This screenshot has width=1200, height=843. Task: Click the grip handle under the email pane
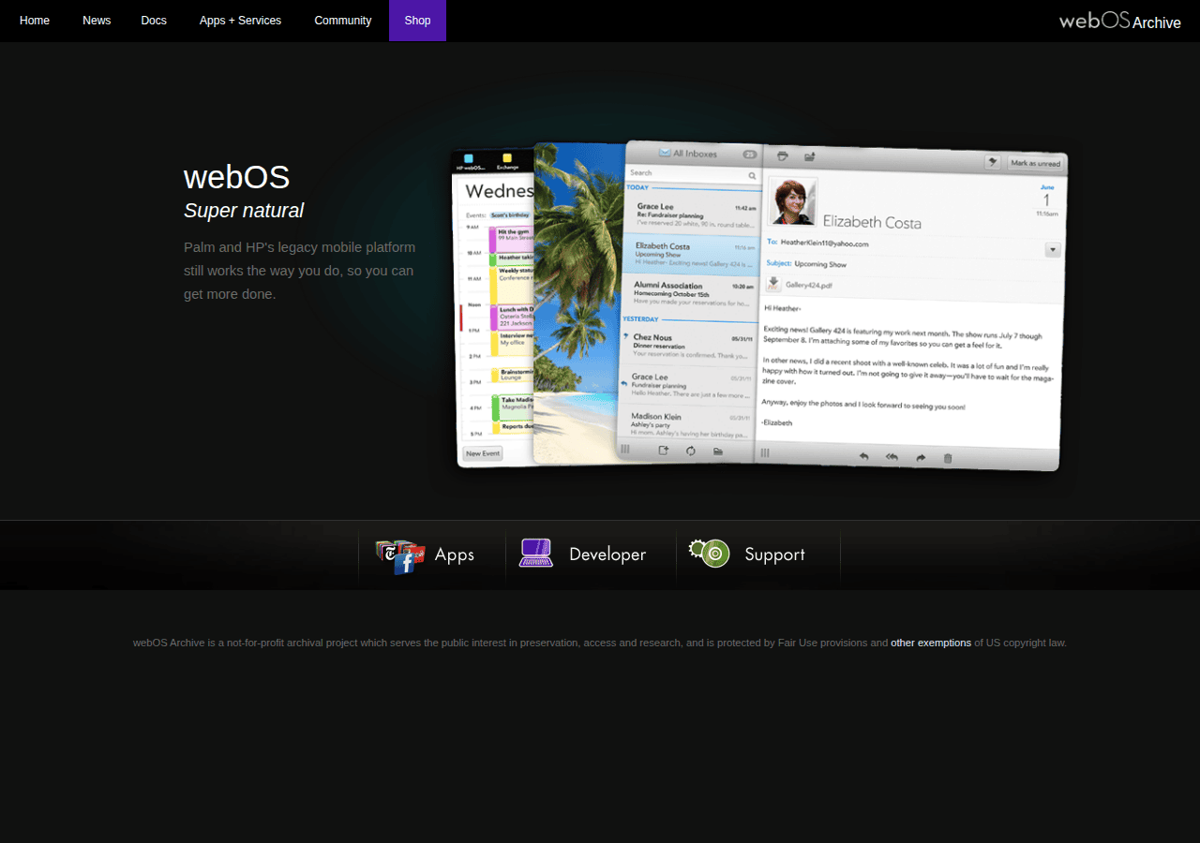[x=765, y=452]
